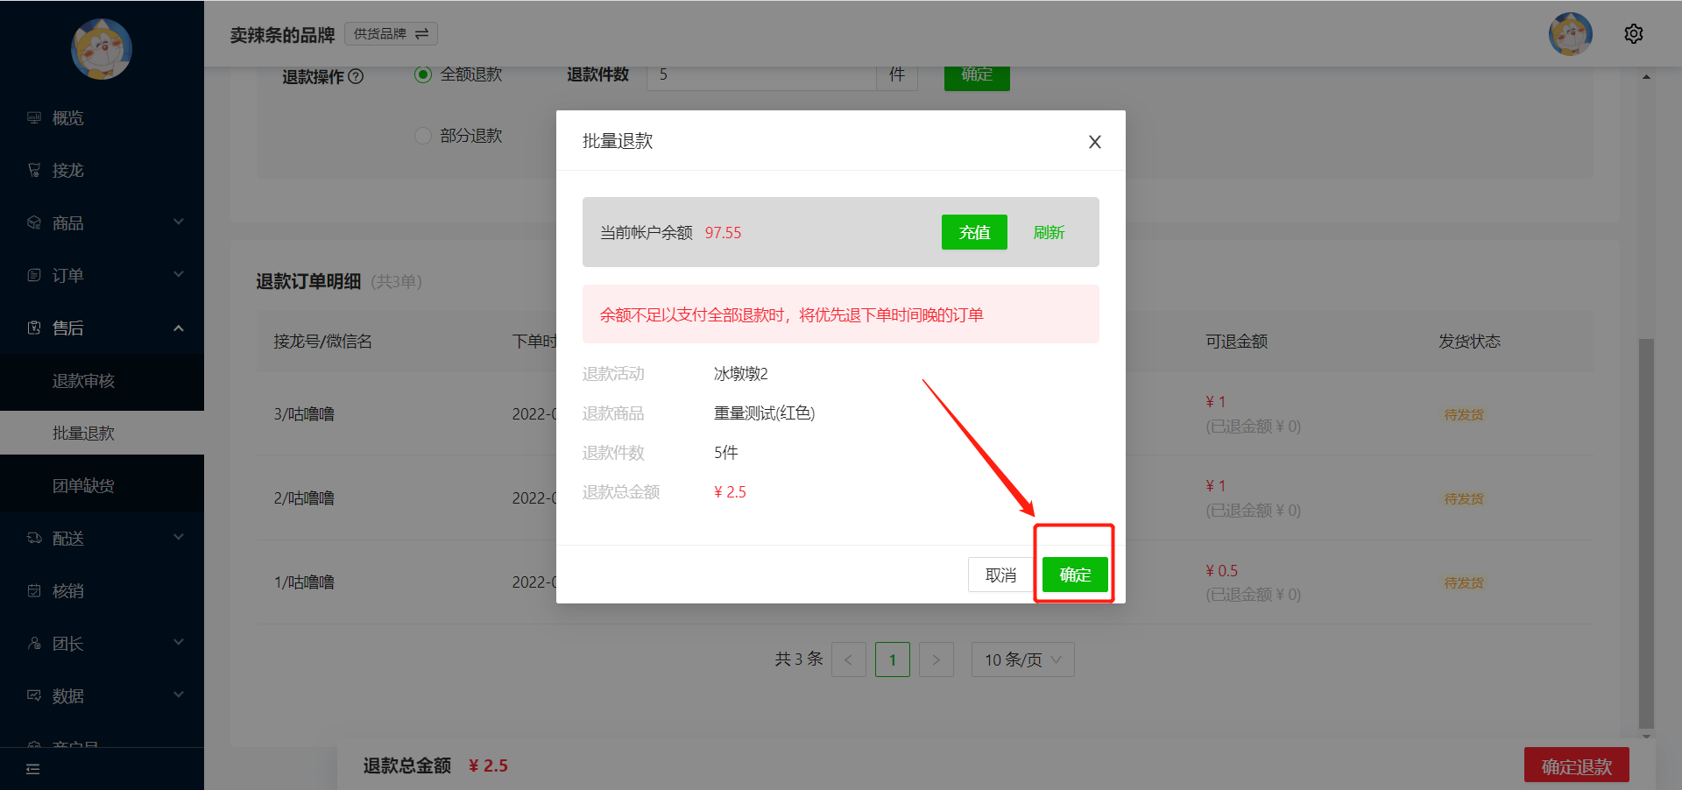The width and height of the screenshot is (1682, 790).
Task: Expand the 数据 menu chevron
Action: 179,695
